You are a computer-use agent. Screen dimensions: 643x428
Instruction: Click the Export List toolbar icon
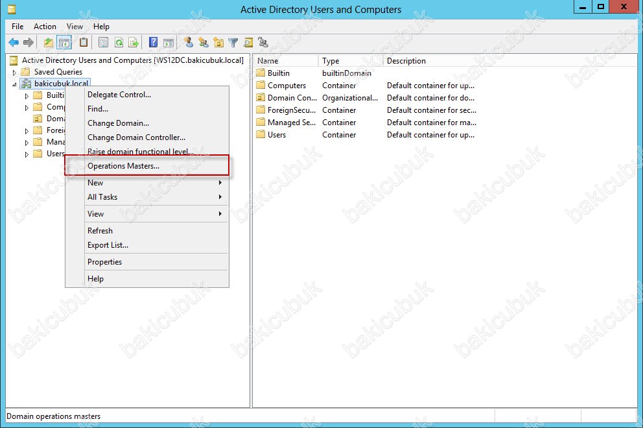point(134,42)
